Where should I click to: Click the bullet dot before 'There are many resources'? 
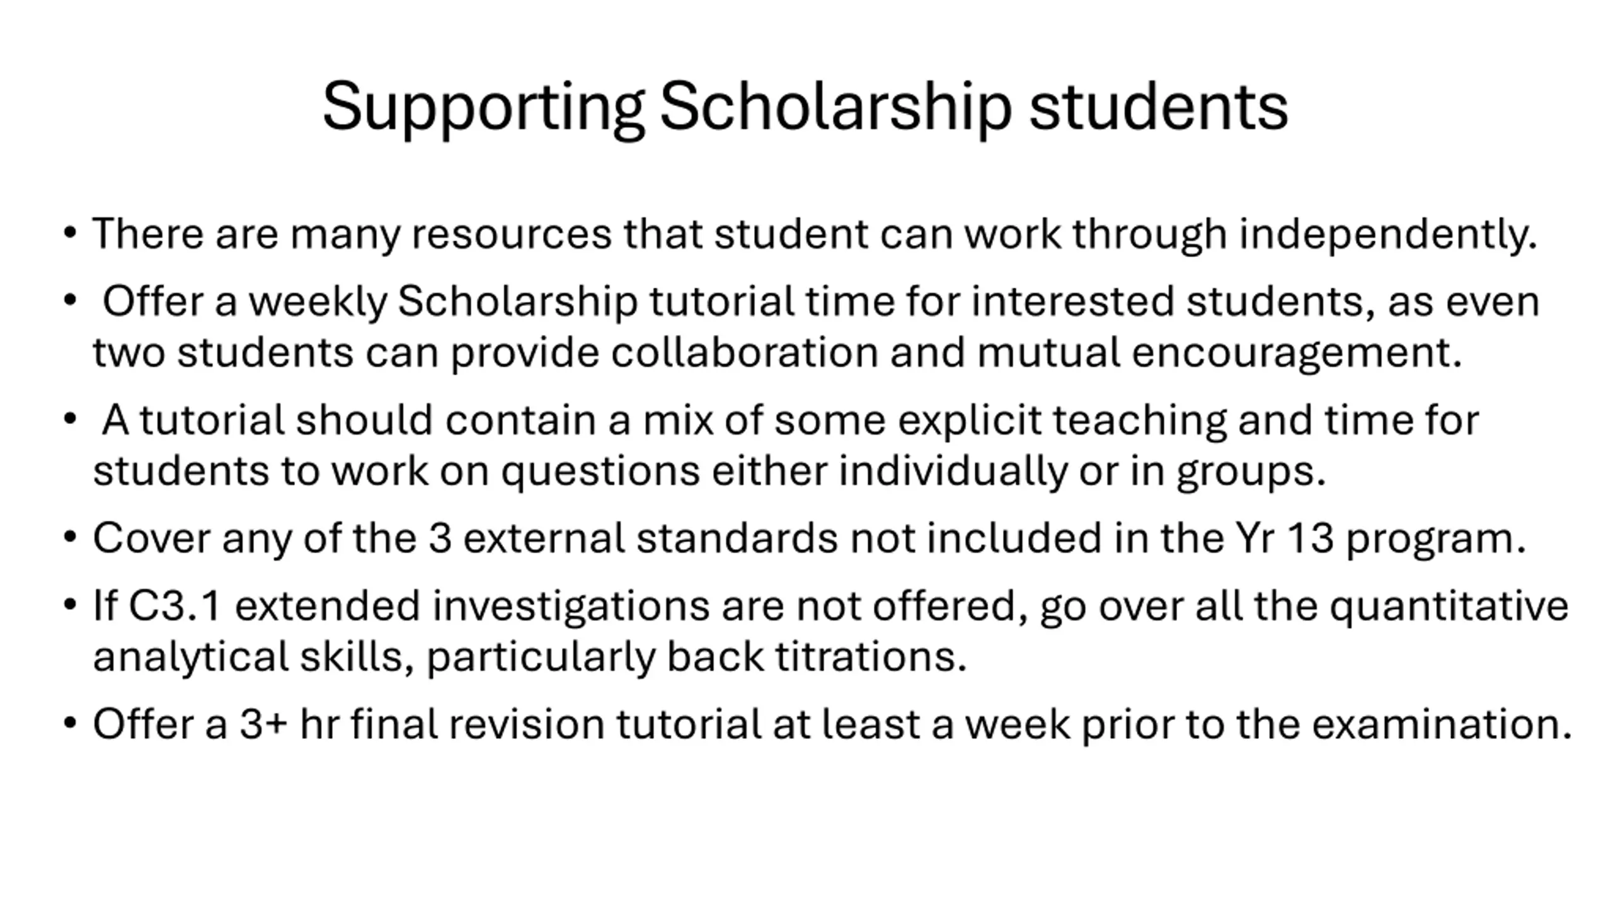tap(70, 234)
